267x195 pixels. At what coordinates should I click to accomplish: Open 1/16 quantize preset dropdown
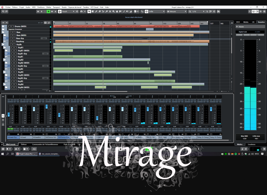pyautogui.click(x=198, y=11)
